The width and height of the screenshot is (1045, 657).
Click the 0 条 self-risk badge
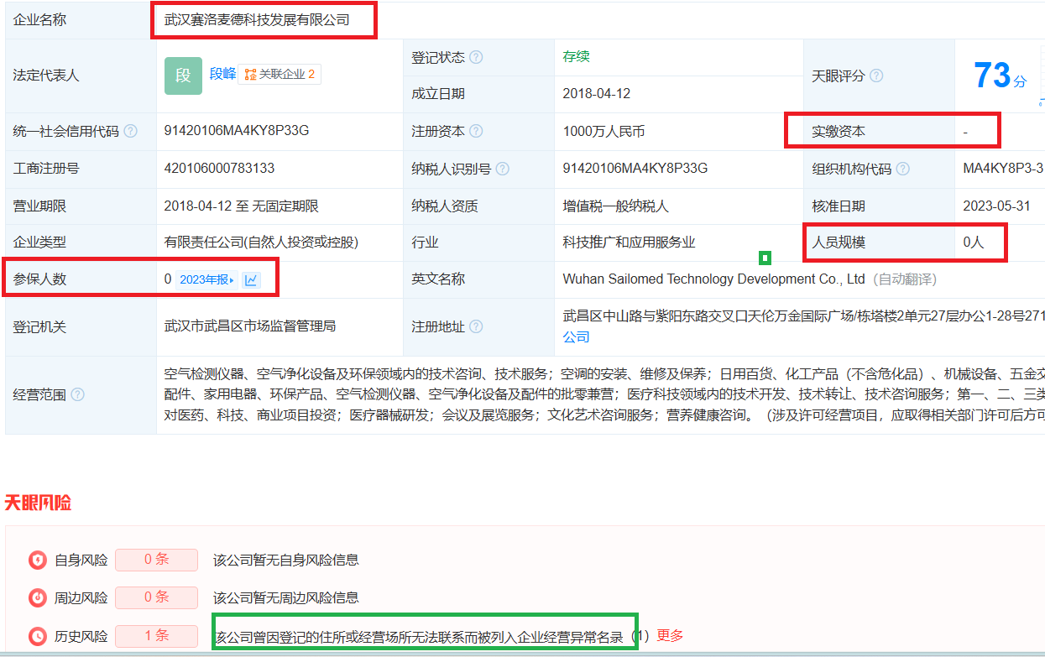tap(156, 560)
